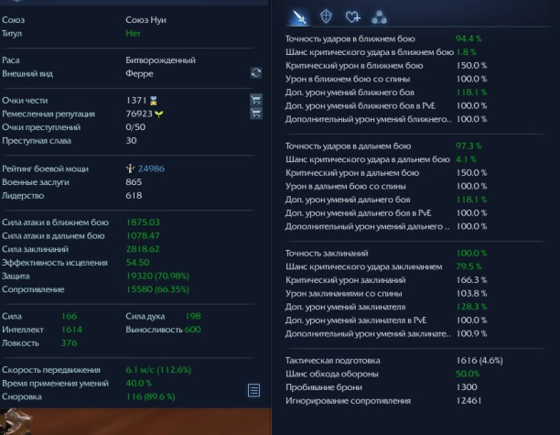Select the Интеллект attribute value 1614
This screenshot has width=560, height=435.
click(x=71, y=330)
